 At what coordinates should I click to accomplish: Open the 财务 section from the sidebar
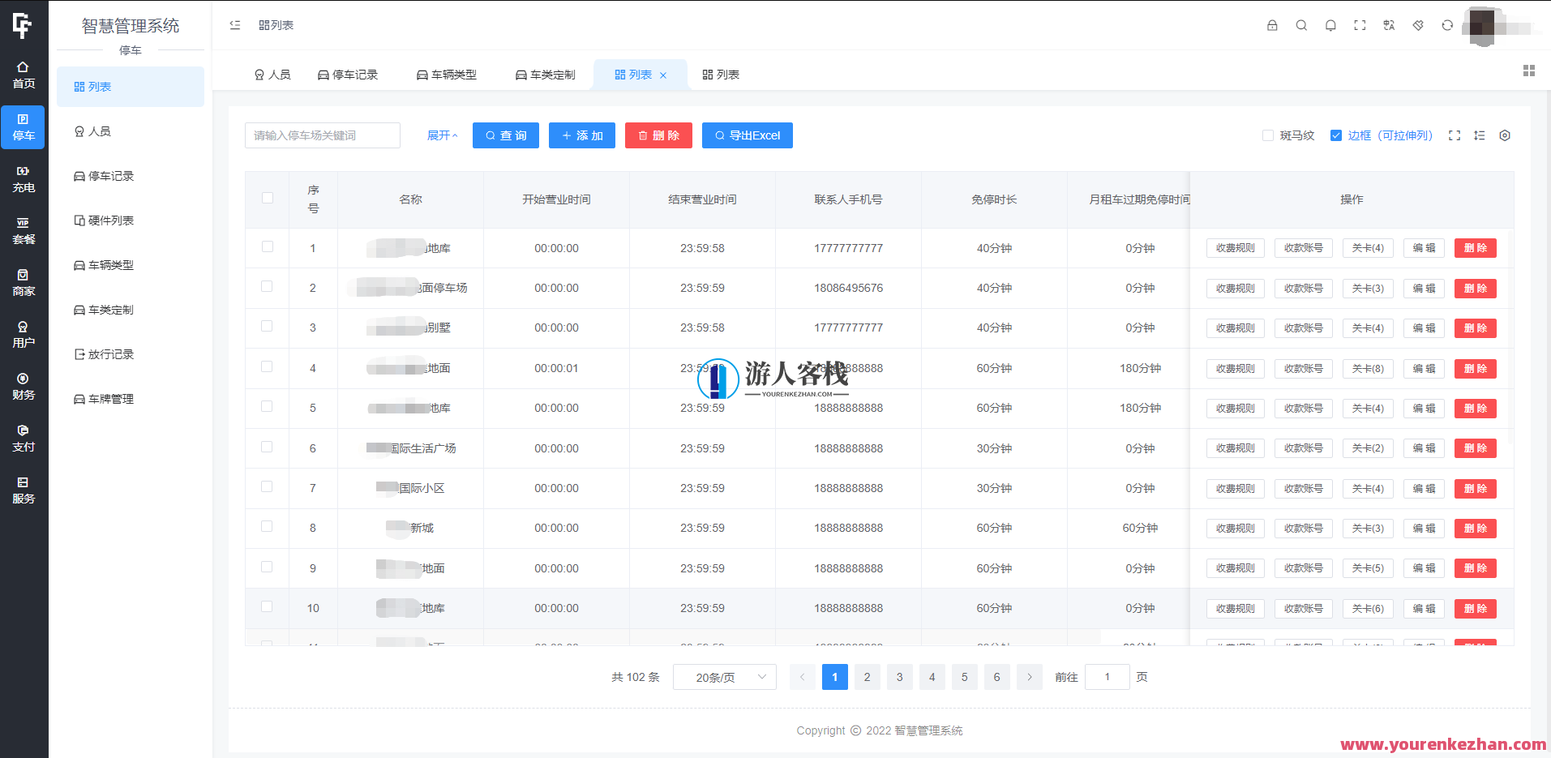(x=23, y=388)
